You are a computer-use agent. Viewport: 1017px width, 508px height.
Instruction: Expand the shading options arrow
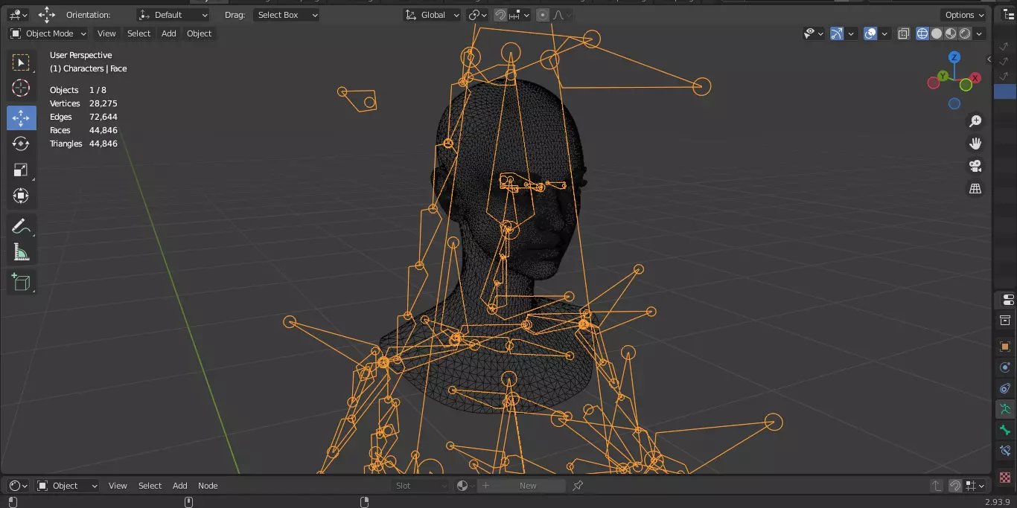point(980,33)
